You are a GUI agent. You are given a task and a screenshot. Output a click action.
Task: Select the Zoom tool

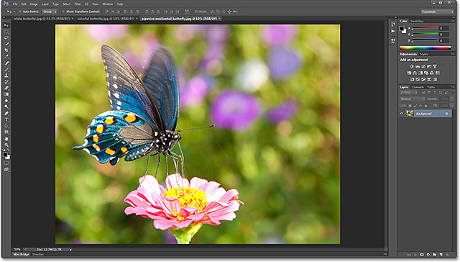click(6, 145)
